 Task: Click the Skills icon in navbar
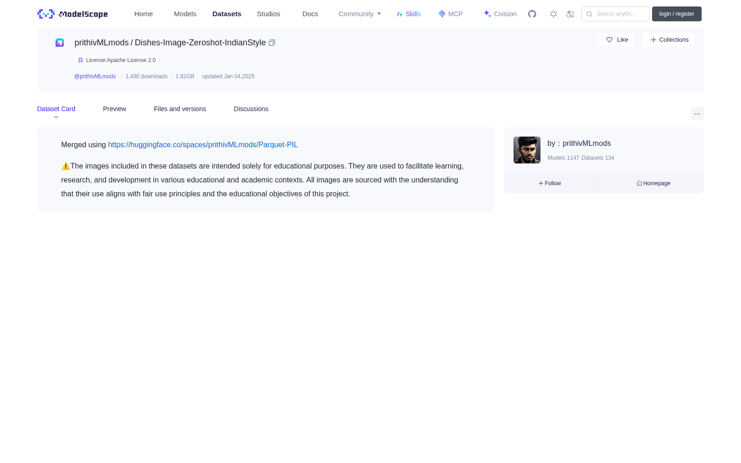tap(400, 14)
